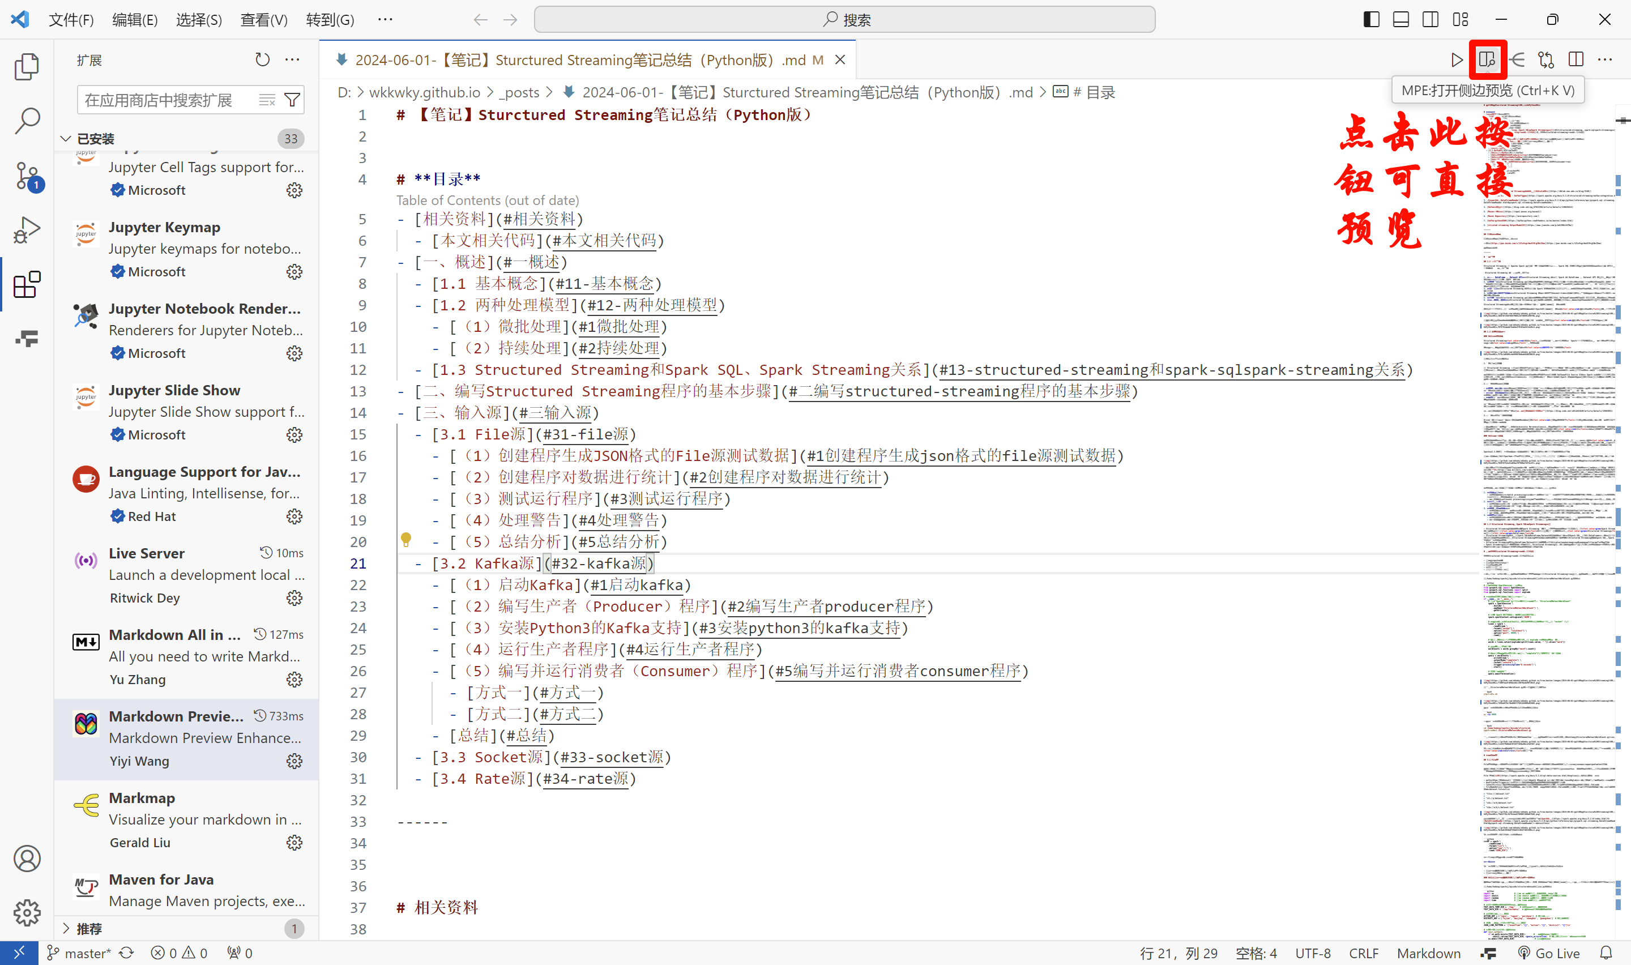
Task: Open Customize Layout button
Action: point(1460,19)
